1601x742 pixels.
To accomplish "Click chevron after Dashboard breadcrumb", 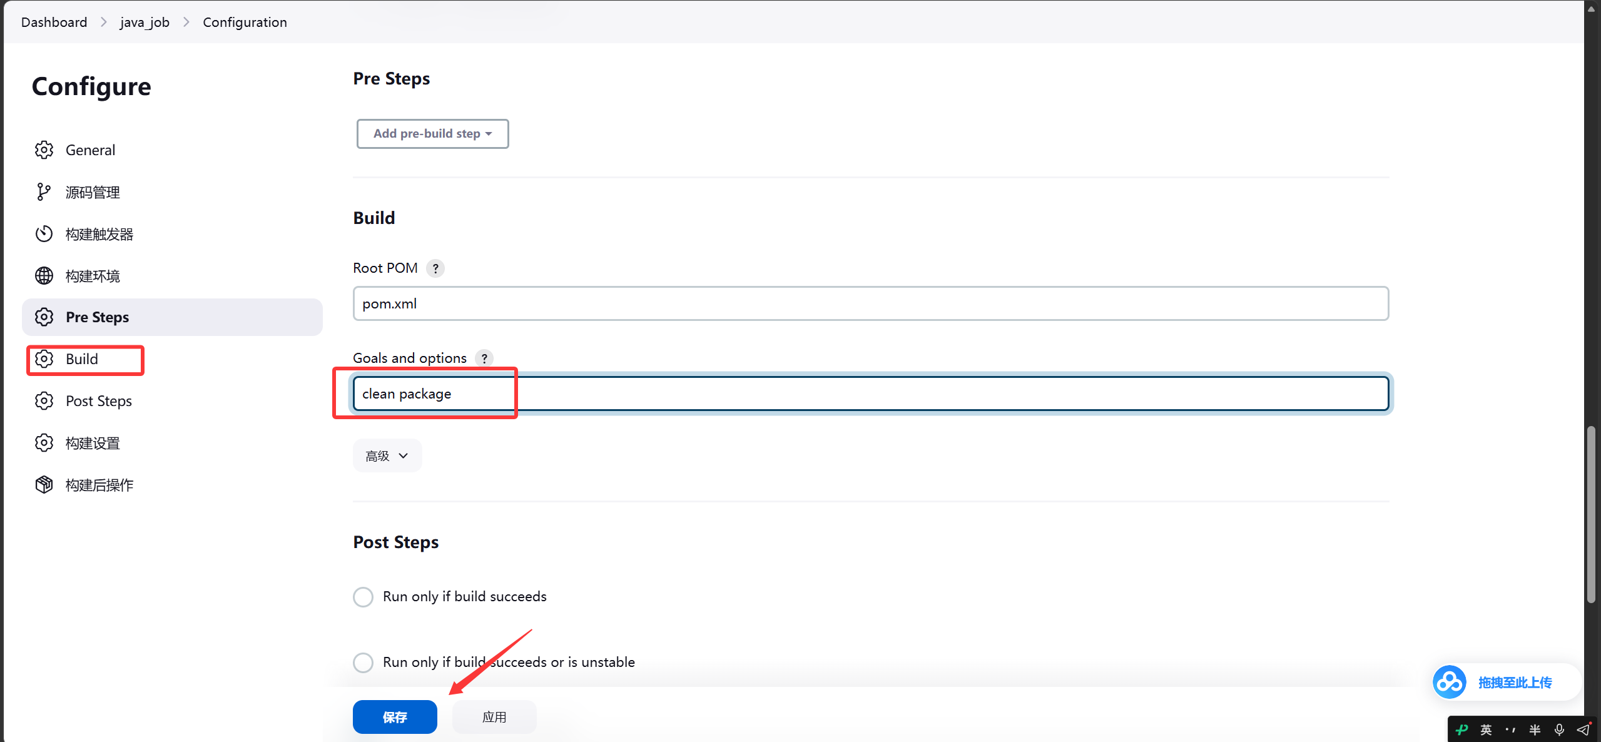I will pos(103,23).
